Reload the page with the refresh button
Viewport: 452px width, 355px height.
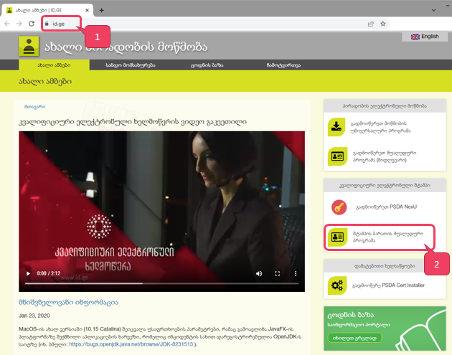pos(32,23)
